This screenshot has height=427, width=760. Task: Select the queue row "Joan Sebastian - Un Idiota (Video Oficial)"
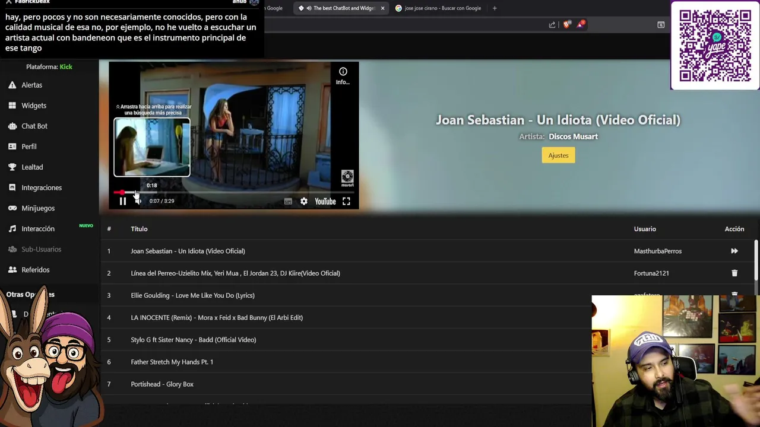click(427, 251)
